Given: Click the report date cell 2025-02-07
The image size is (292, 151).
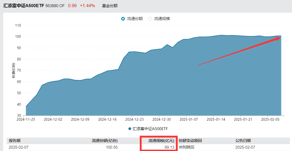Looking at the screenshot, I should [19, 147].
